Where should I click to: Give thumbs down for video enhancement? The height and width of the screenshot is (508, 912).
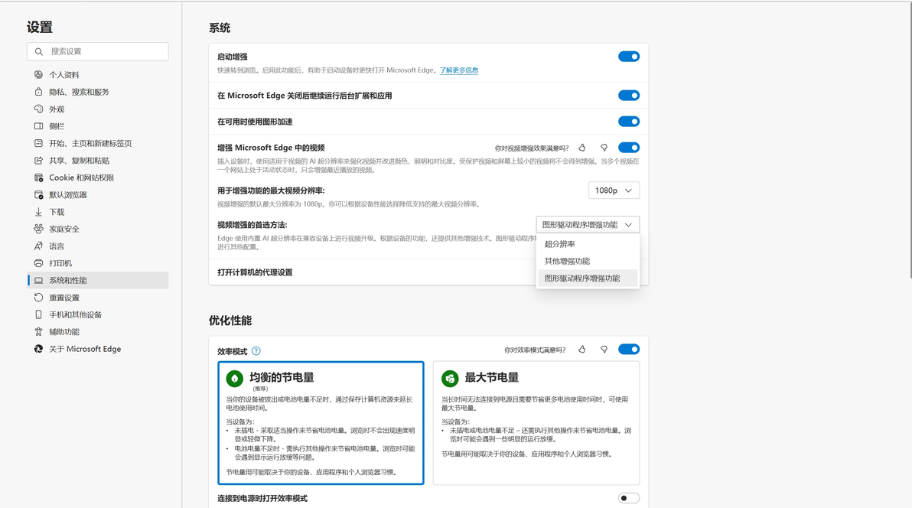coord(604,148)
